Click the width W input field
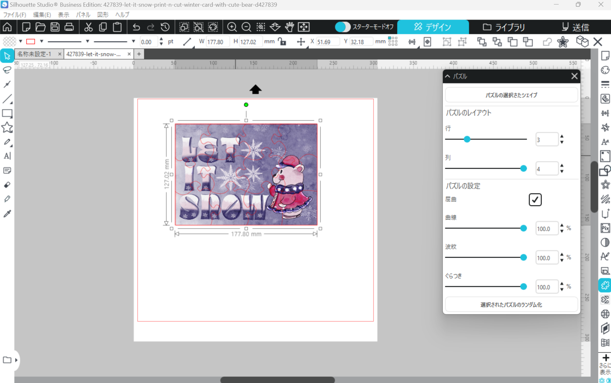 point(218,41)
